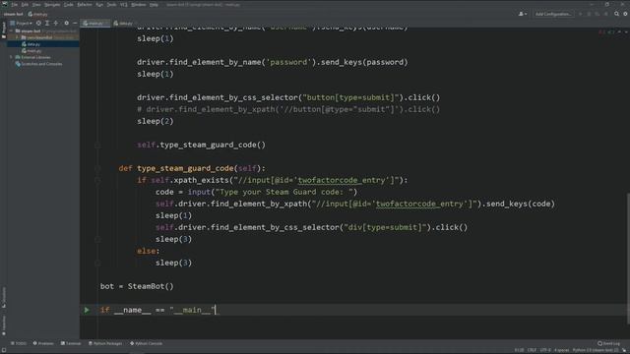Viewport: 630px width, 354px height.
Task: Open the Terminal tool window
Action: [71, 343]
